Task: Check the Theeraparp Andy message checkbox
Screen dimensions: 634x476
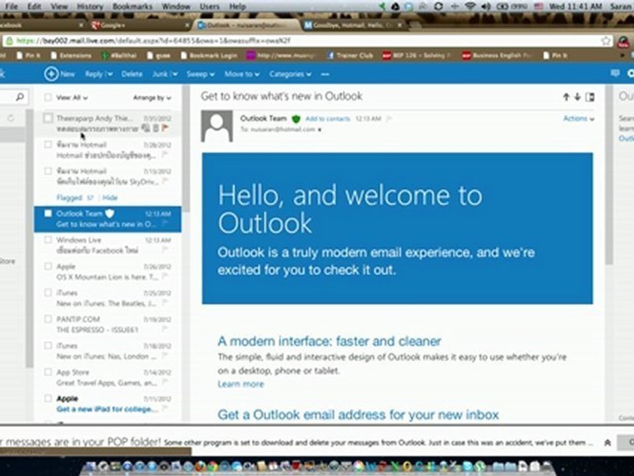Action: point(48,118)
